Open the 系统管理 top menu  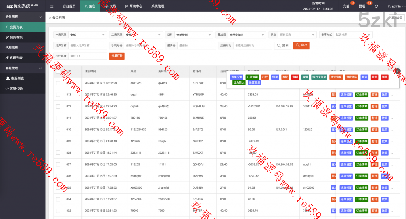pyautogui.click(x=157, y=6)
